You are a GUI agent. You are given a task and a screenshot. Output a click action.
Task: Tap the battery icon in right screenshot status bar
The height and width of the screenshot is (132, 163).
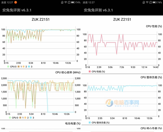pyautogui.click(x=155, y=2)
